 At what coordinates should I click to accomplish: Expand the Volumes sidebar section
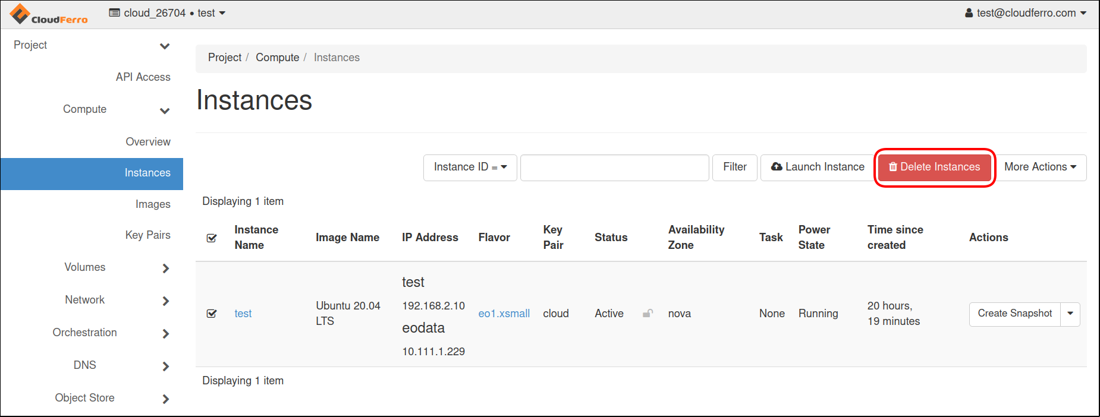tap(165, 268)
